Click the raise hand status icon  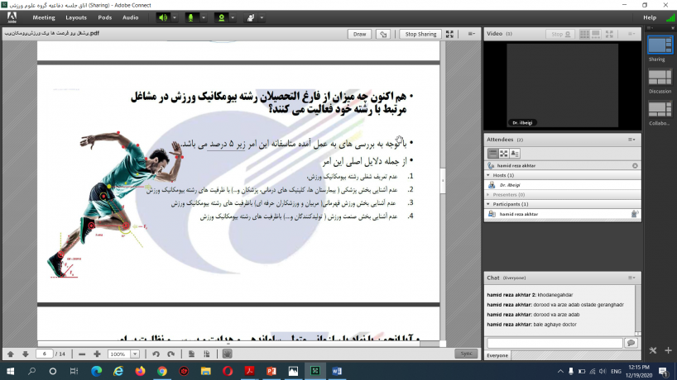[x=251, y=17]
